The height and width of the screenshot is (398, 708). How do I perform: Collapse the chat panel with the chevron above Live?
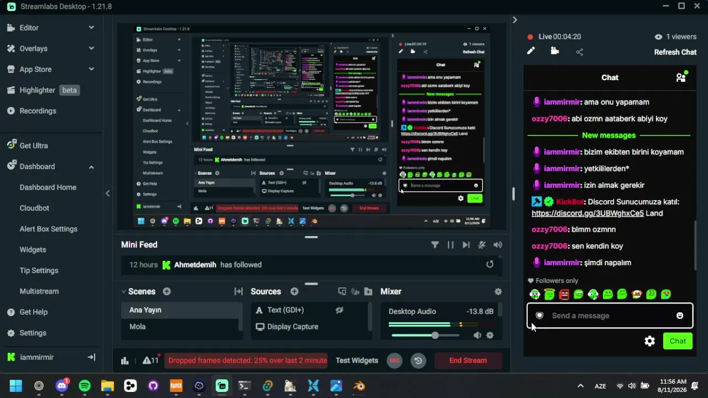(x=514, y=20)
